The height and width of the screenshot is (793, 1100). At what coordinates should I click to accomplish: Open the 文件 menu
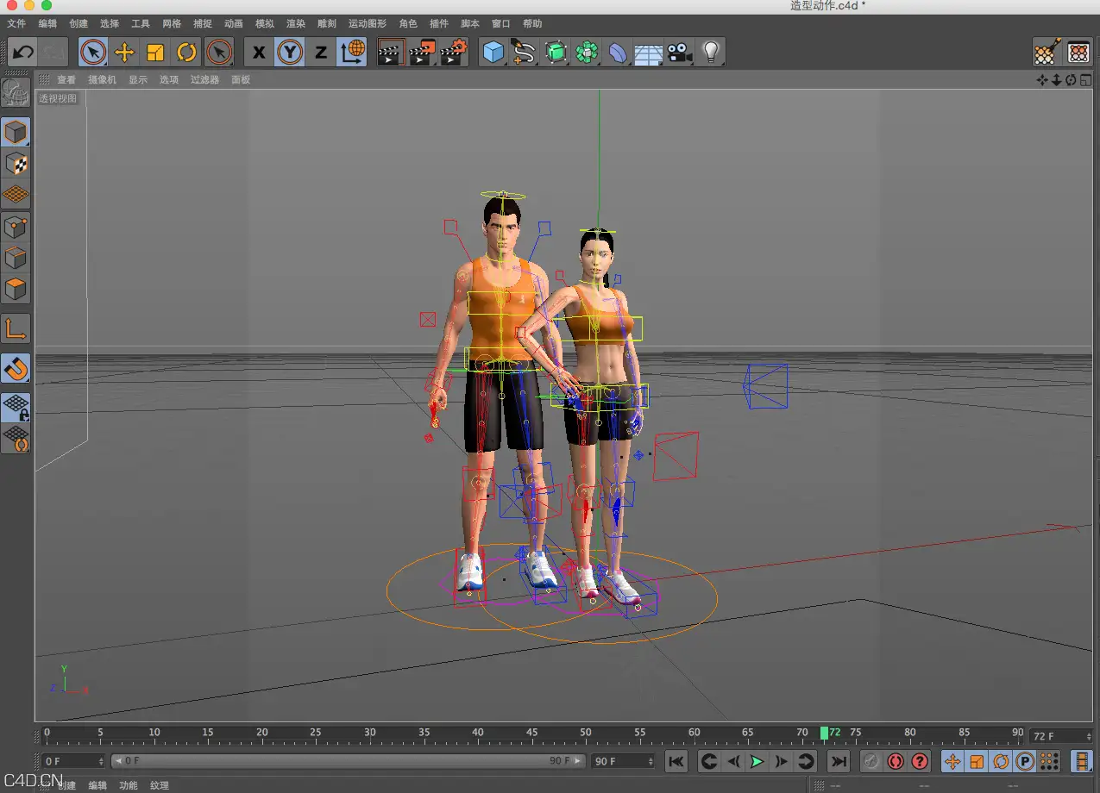click(x=16, y=24)
